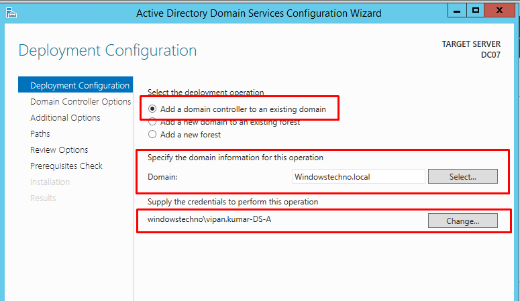The width and height of the screenshot is (520, 301).
Task: Go to Domain Controller Options step
Action: click(x=81, y=101)
